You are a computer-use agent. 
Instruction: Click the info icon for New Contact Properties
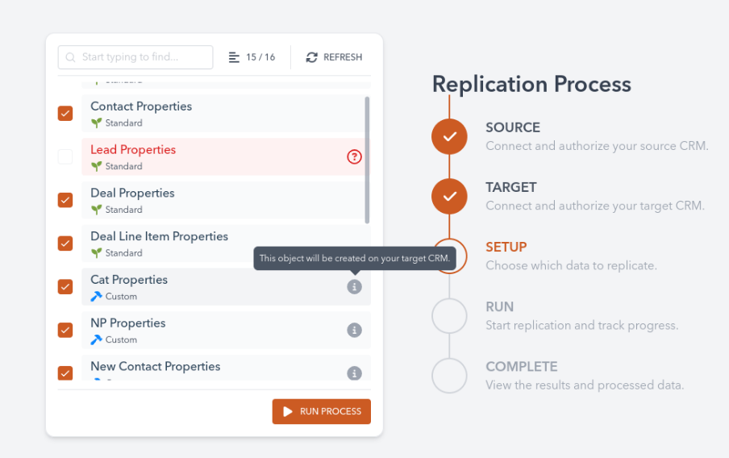pyautogui.click(x=354, y=373)
